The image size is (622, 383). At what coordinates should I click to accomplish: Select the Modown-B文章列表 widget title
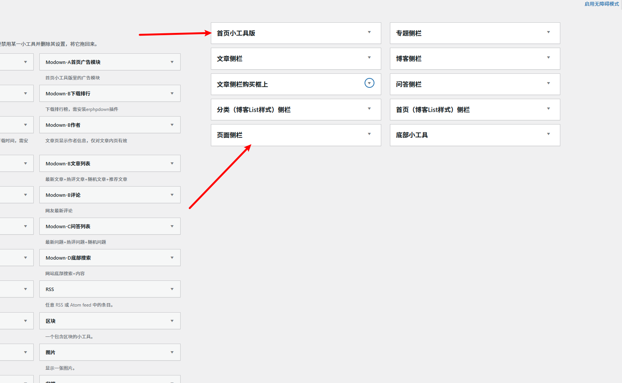[x=68, y=163]
